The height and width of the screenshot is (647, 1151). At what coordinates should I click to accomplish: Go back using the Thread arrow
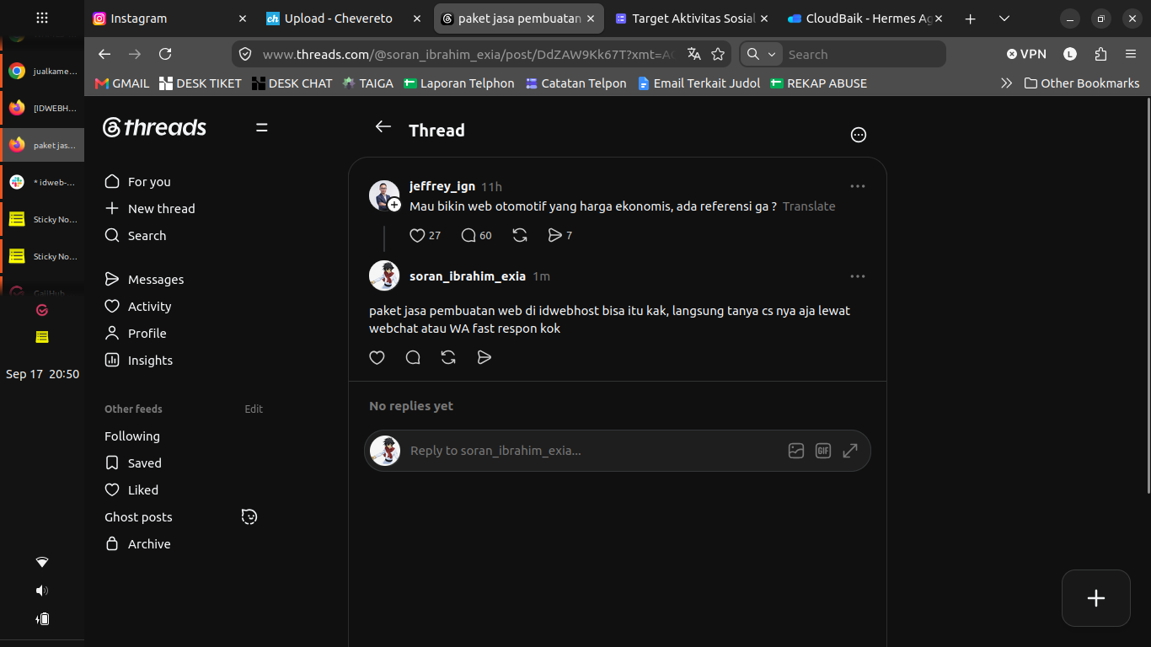(x=383, y=126)
